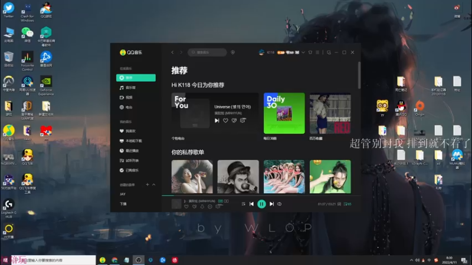472x265 pixels.
Task: Open QQ Music icon on taskbar
Action: [102, 260]
